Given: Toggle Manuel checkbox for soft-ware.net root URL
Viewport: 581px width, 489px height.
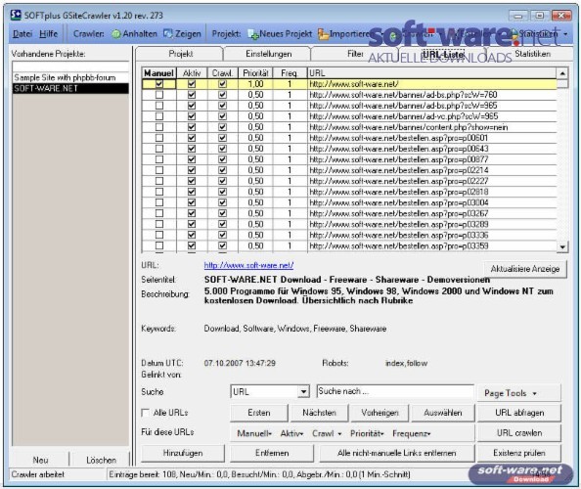Looking at the screenshot, I should point(159,84).
